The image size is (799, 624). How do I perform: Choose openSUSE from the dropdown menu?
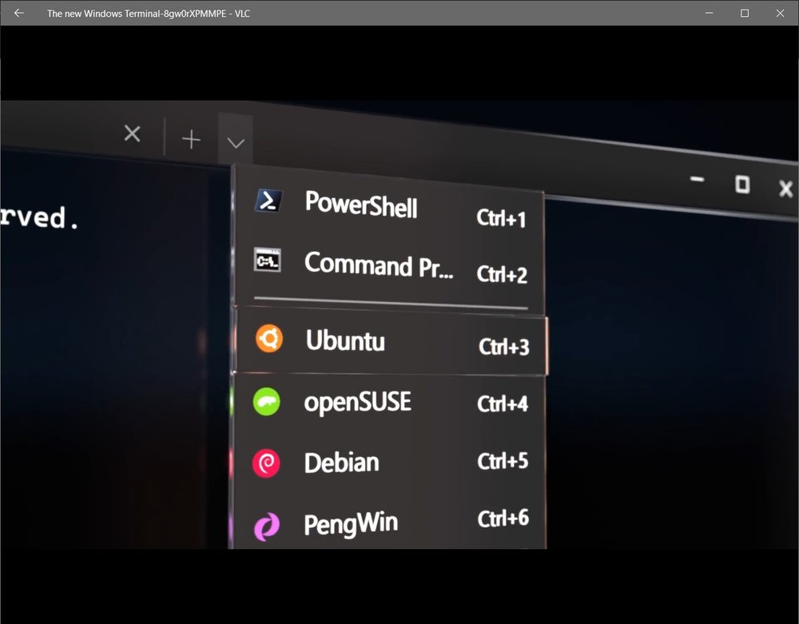(x=357, y=403)
